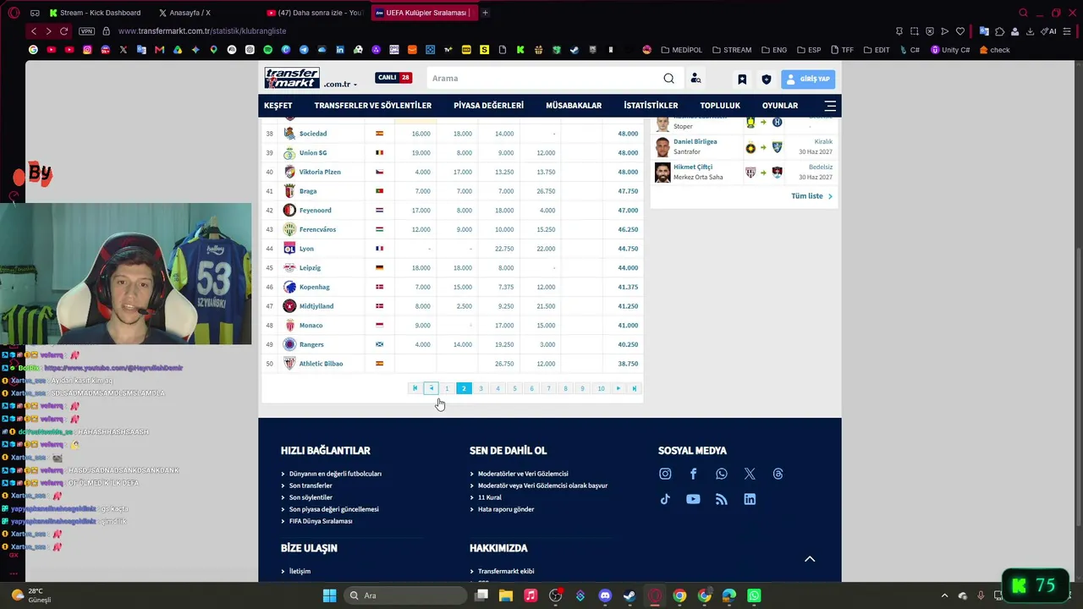This screenshot has width=1083, height=609.
Task: Open the Viktoria Plzen club link
Action: point(320,172)
